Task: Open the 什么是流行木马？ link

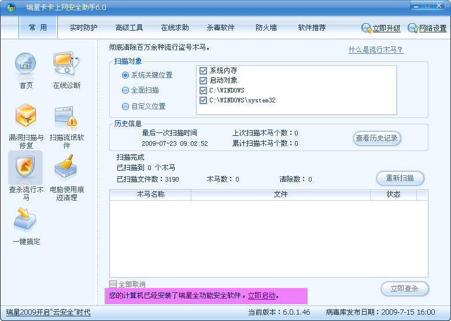Action: pyautogui.click(x=376, y=50)
